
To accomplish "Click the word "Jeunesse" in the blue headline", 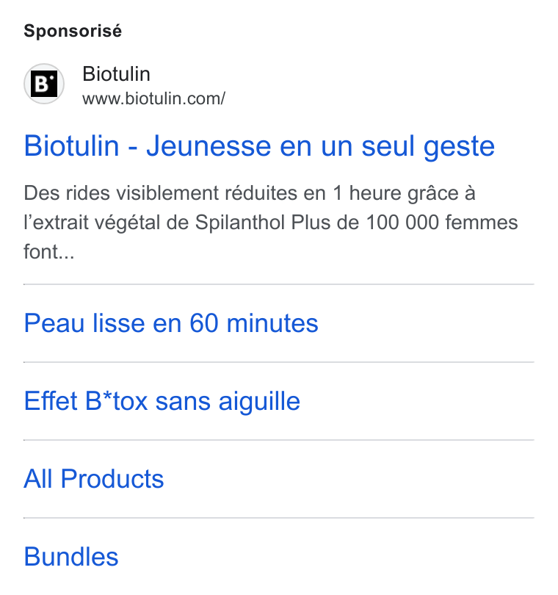I will point(209,145).
